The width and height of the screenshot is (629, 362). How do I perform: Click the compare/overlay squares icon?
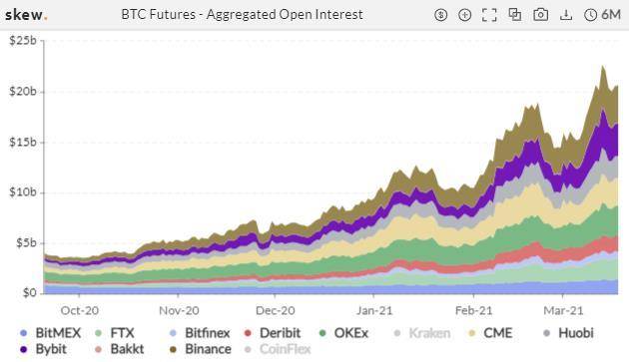(x=514, y=15)
